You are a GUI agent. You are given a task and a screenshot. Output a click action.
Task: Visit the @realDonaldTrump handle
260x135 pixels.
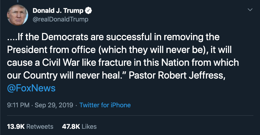click(x=60, y=19)
